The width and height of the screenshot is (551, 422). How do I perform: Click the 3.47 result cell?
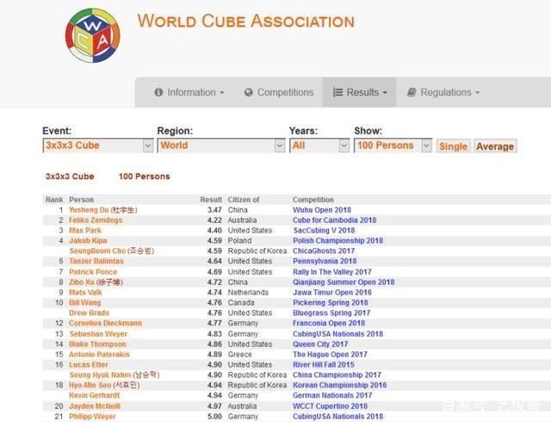[214, 210]
